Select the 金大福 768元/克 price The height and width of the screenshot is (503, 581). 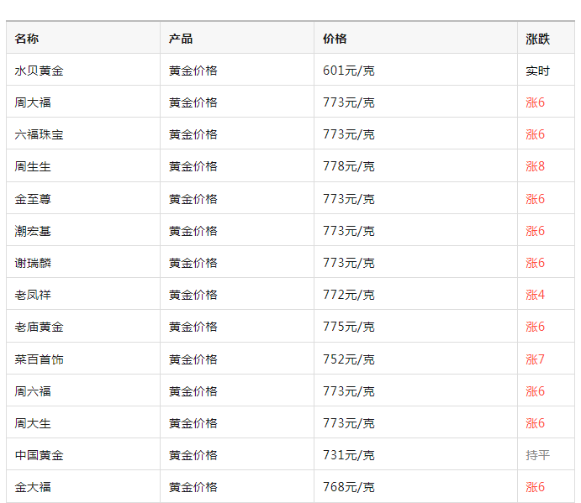coord(349,487)
